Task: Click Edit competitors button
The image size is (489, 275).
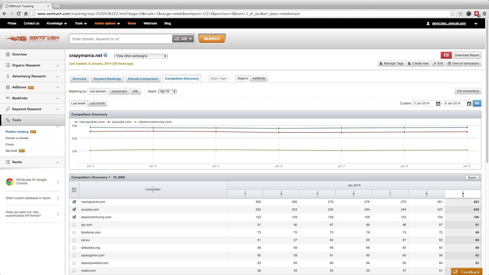Action: tap(468, 91)
